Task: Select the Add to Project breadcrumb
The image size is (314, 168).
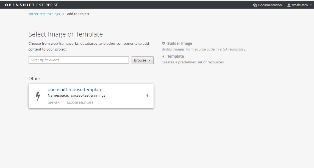Action: tap(78, 14)
